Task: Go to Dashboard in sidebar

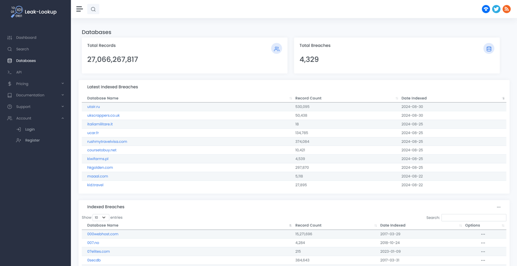Action: tap(26, 38)
